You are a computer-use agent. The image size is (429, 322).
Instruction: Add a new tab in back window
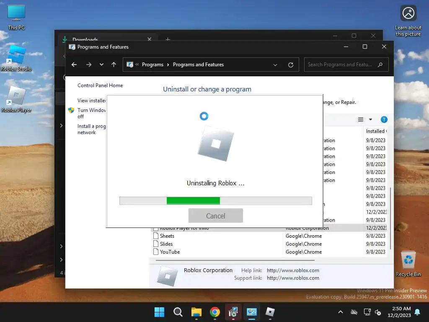tap(168, 39)
